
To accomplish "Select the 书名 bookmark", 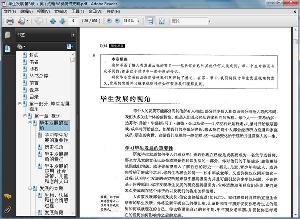I will [34, 62].
